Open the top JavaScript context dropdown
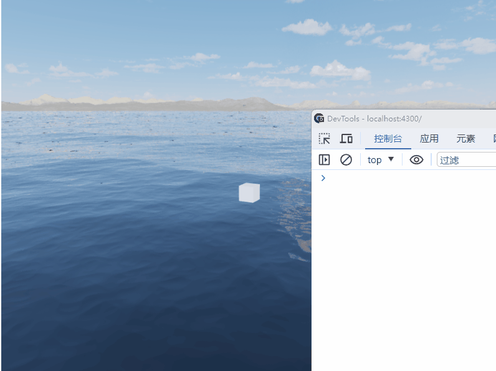The image size is (496, 371). point(381,160)
